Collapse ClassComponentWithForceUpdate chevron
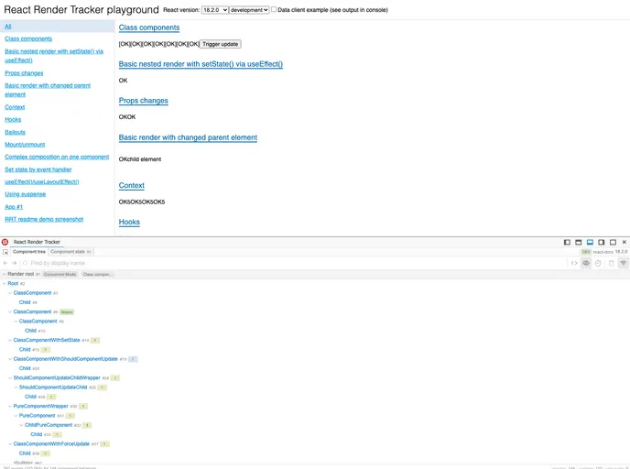The height and width of the screenshot is (469, 630). [10, 443]
